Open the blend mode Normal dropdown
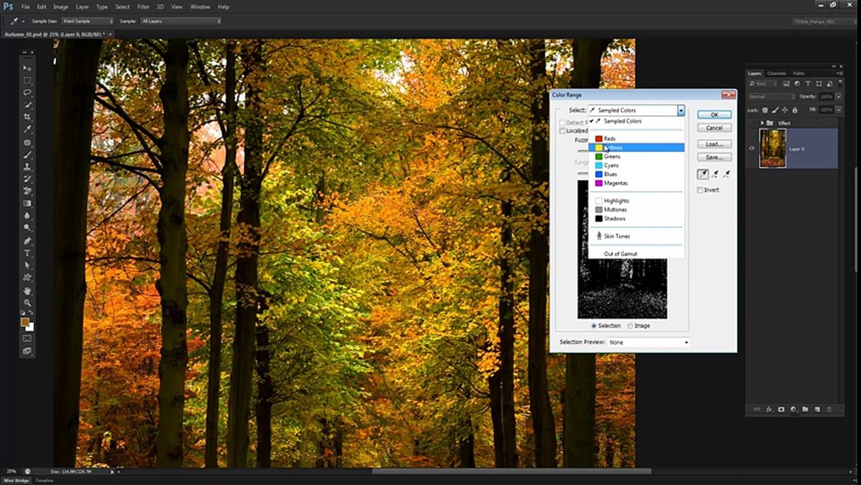The image size is (861, 485). point(772,96)
